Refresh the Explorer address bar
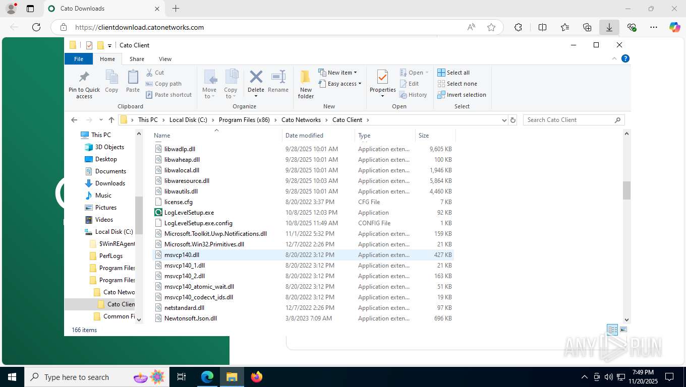686x387 pixels. (513, 120)
